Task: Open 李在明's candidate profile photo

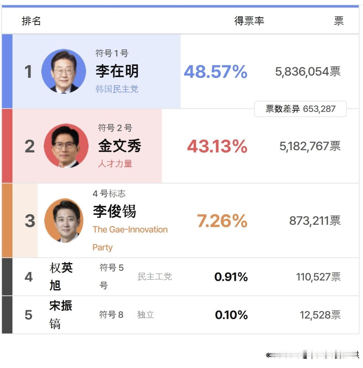Action: [x=64, y=71]
